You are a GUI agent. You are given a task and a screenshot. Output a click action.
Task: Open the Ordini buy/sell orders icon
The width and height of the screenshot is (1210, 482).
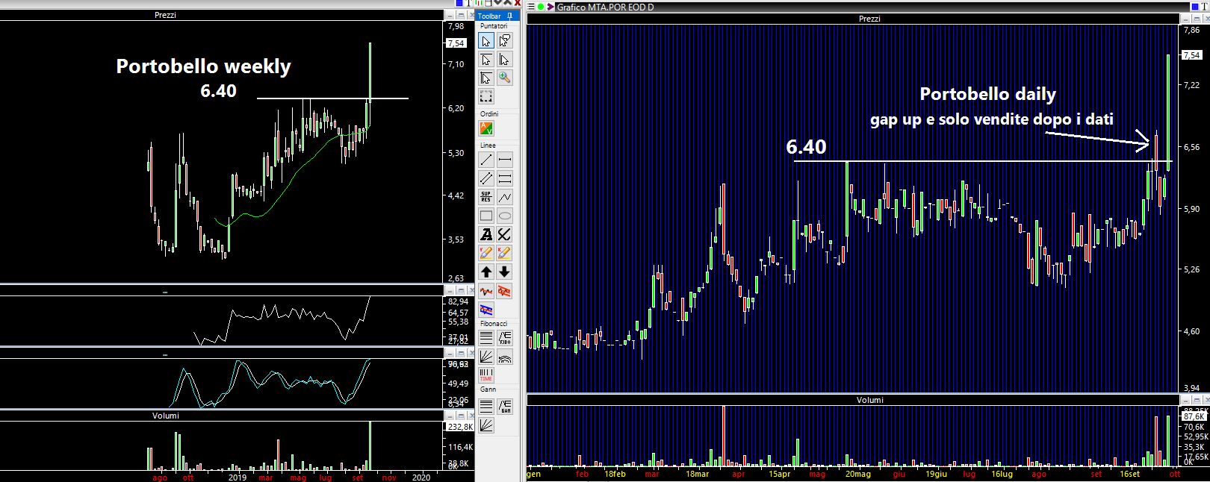(x=486, y=128)
